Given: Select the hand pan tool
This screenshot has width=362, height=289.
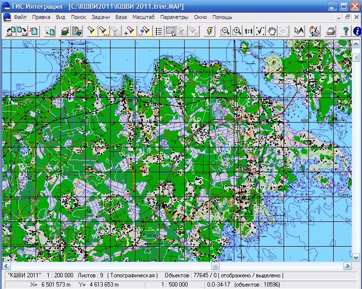Looking at the screenshot, I should tap(272, 31).
